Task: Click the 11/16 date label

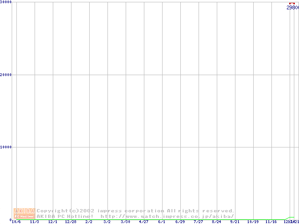Action: click(x=271, y=222)
